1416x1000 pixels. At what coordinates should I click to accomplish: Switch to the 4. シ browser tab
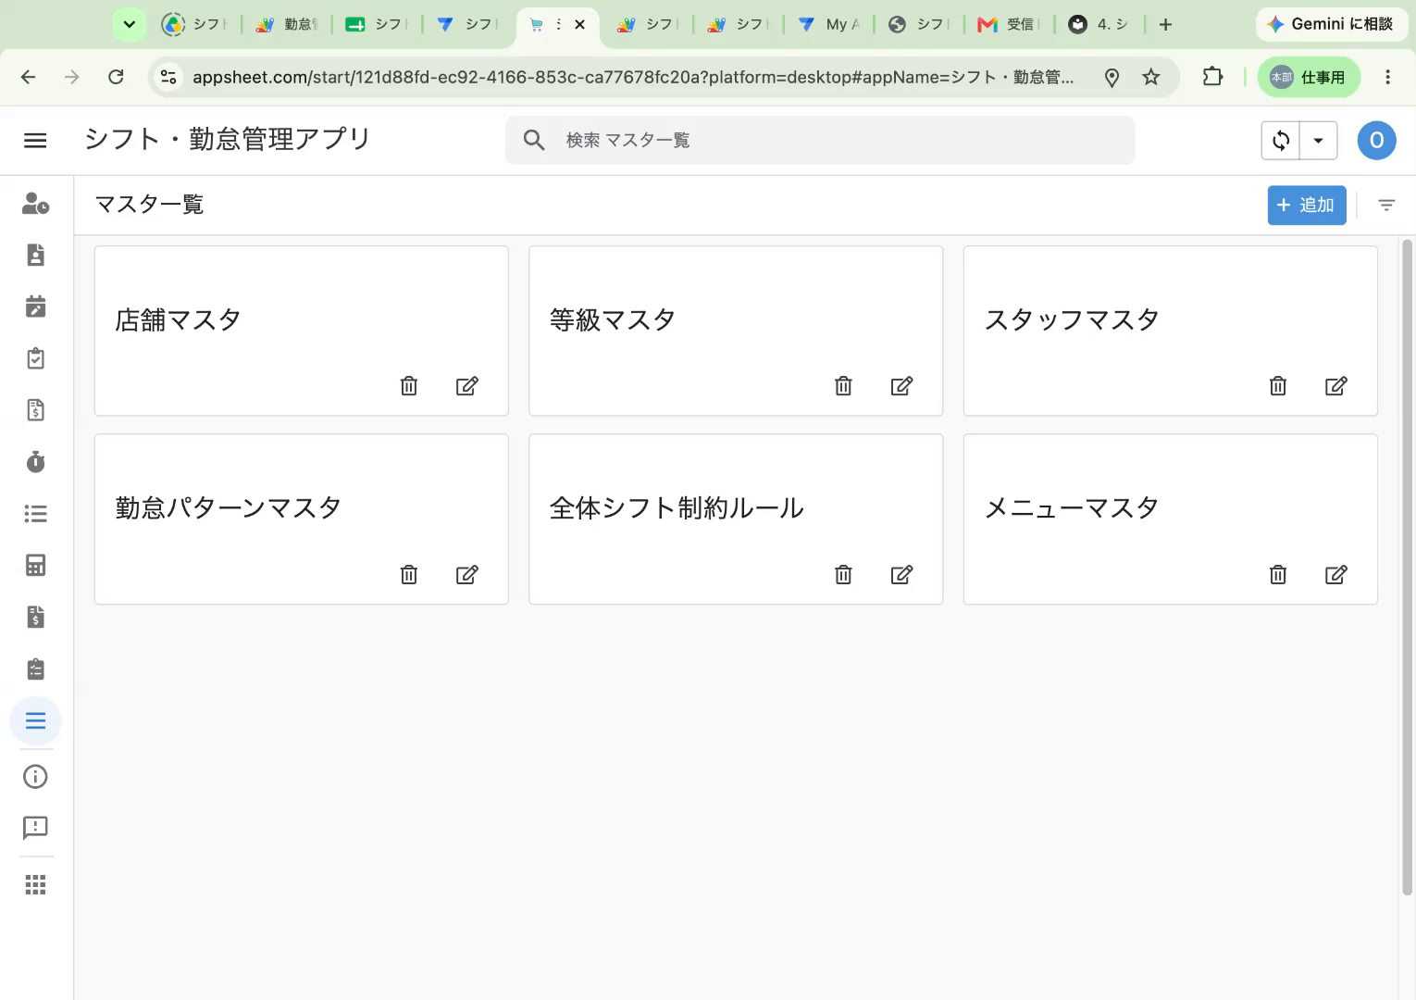click(1099, 25)
